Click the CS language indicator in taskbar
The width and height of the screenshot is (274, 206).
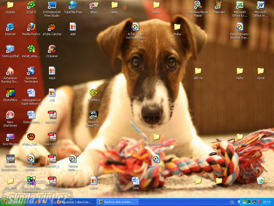point(232,202)
